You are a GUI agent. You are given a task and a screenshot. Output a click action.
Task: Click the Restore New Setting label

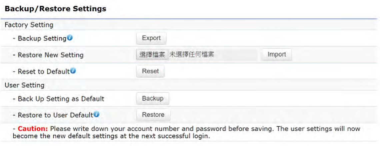[x=48, y=55]
